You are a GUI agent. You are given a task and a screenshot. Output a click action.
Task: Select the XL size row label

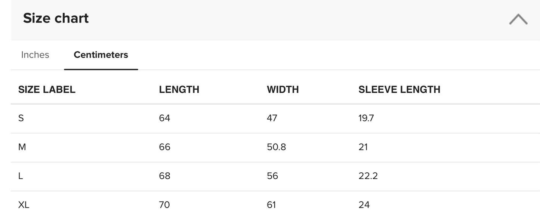click(x=24, y=205)
